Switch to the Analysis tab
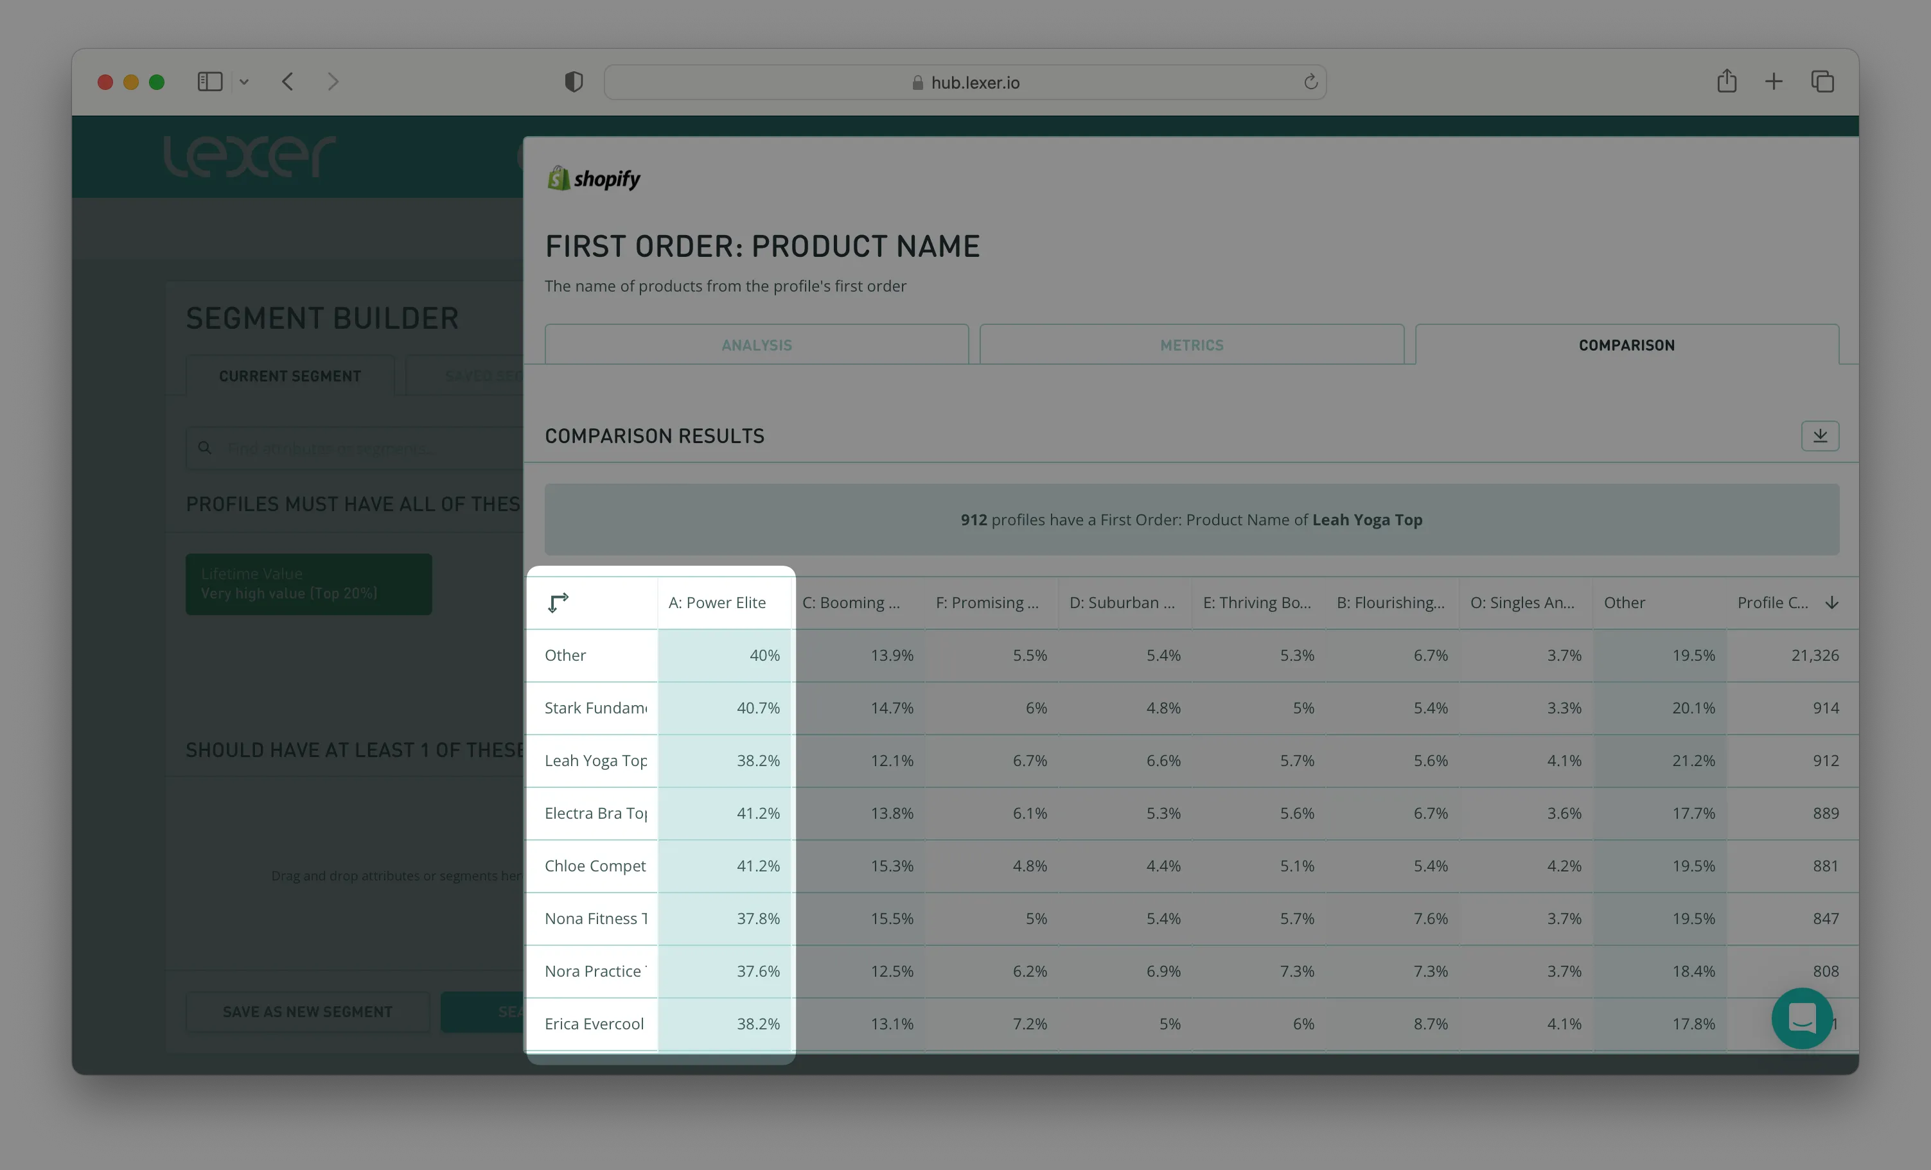 (756, 345)
